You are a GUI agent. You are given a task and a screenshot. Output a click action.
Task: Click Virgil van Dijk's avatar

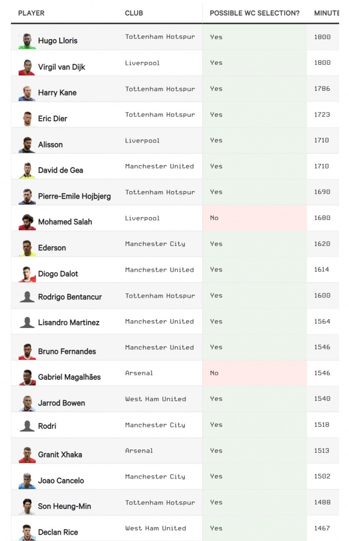click(27, 67)
